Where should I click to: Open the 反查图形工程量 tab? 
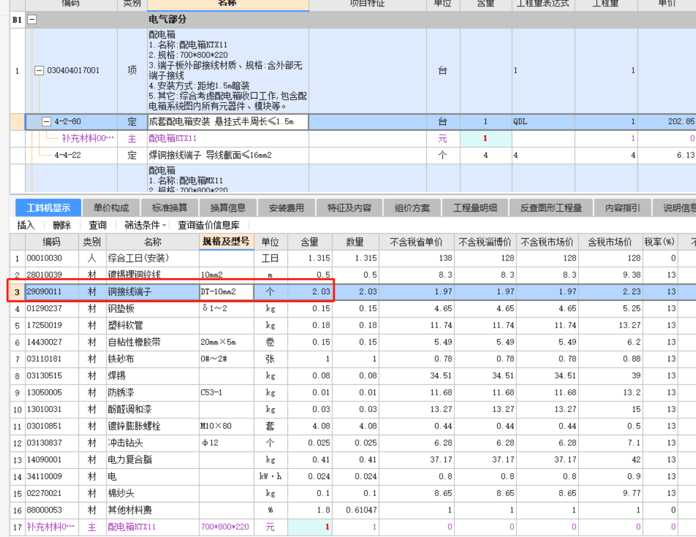pyautogui.click(x=551, y=208)
